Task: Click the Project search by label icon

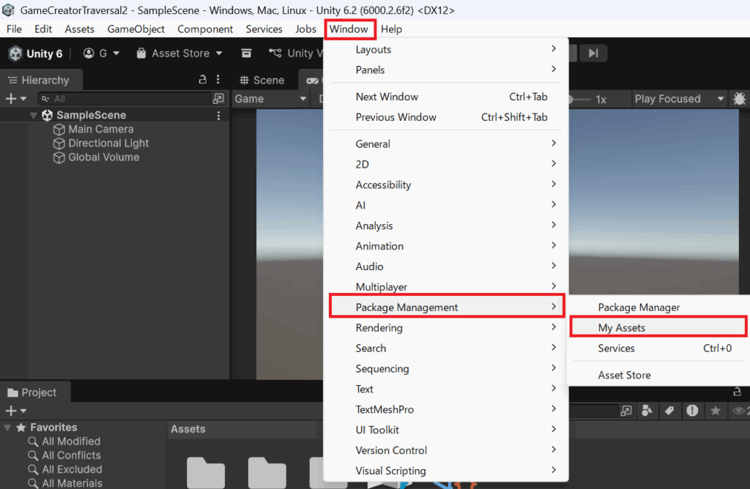Action: click(669, 411)
